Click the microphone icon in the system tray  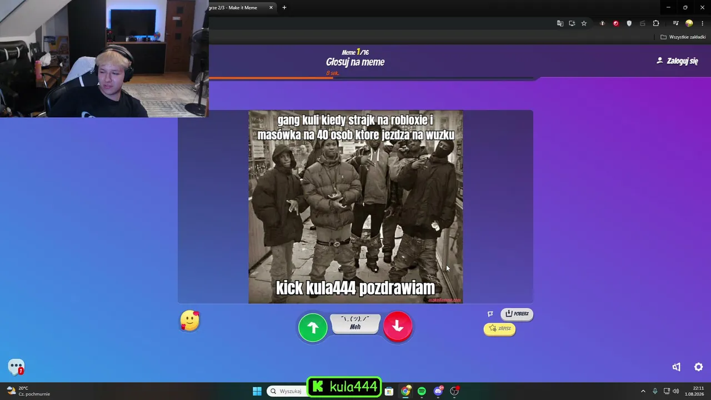coord(655,391)
